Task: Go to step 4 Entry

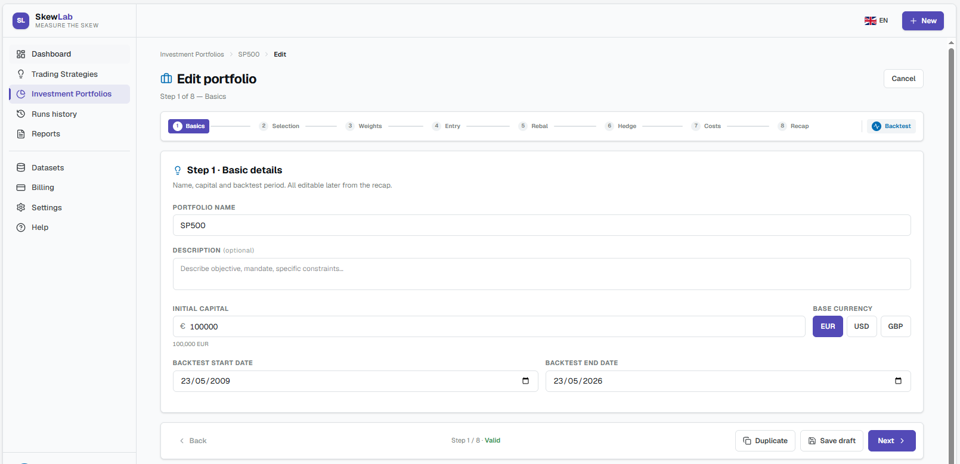Action: tap(447, 126)
